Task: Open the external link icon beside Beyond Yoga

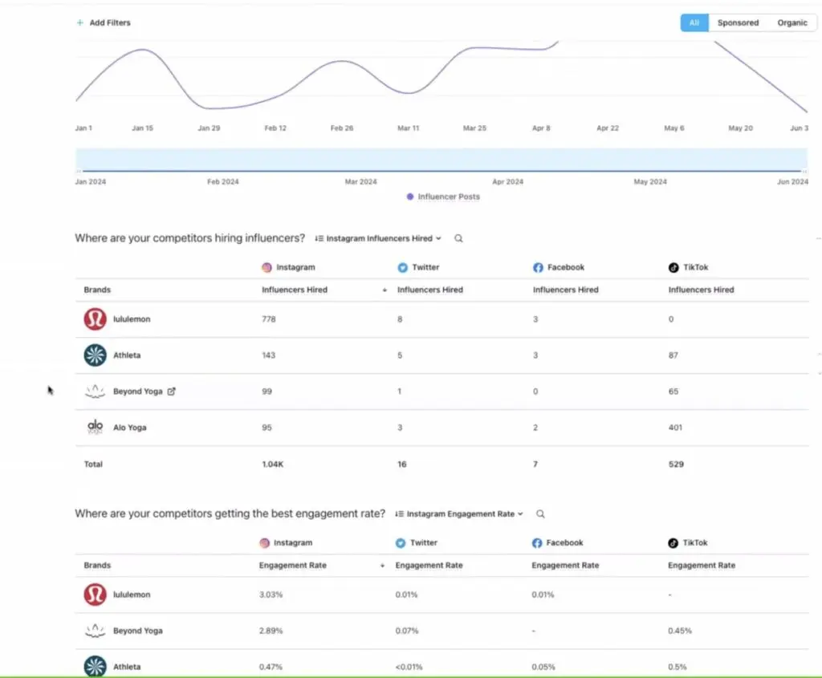Action: pos(171,392)
